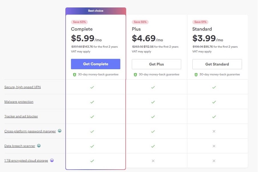
Task: Click the icon next to 1 TB encrypted cloud storage
Action: (52, 161)
